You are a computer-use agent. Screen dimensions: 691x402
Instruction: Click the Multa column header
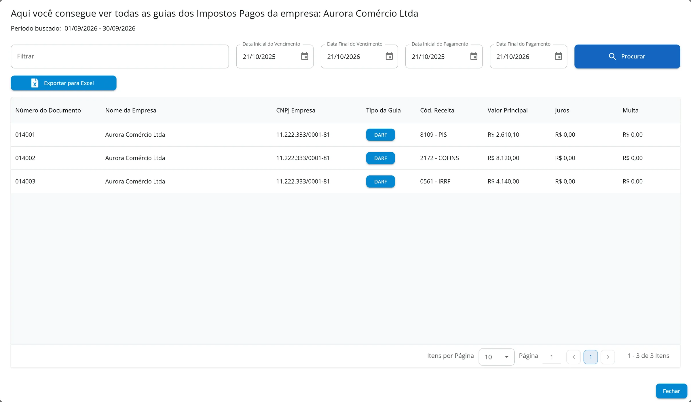[x=631, y=110]
